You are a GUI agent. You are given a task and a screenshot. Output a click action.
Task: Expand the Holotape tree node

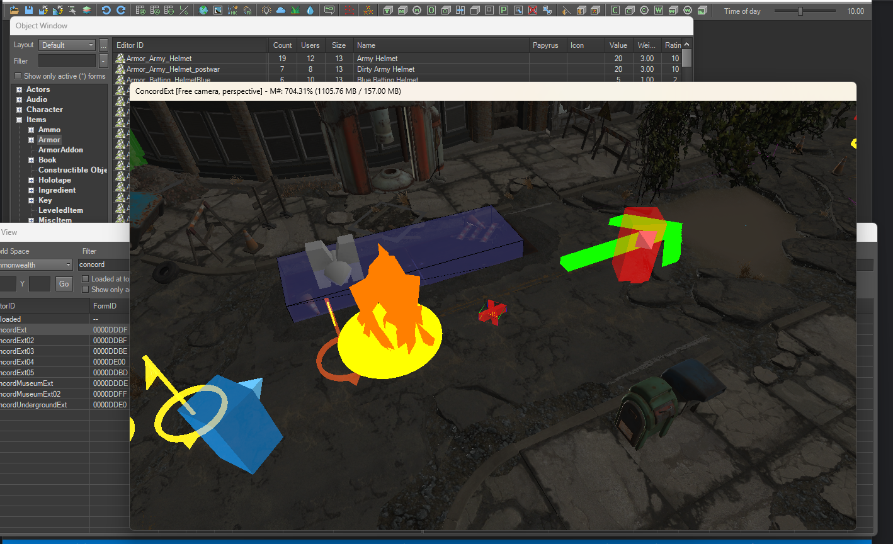[x=31, y=180]
